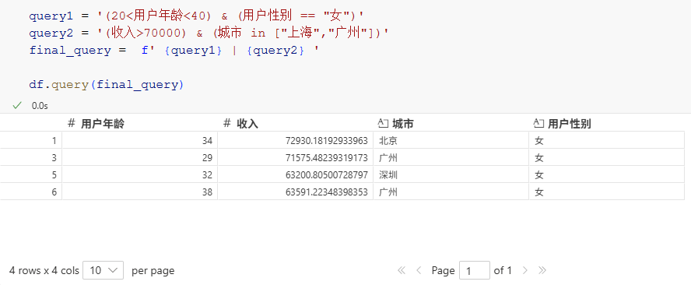Select the age cell showing 32
The height and width of the screenshot is (285, 691).
139,175
